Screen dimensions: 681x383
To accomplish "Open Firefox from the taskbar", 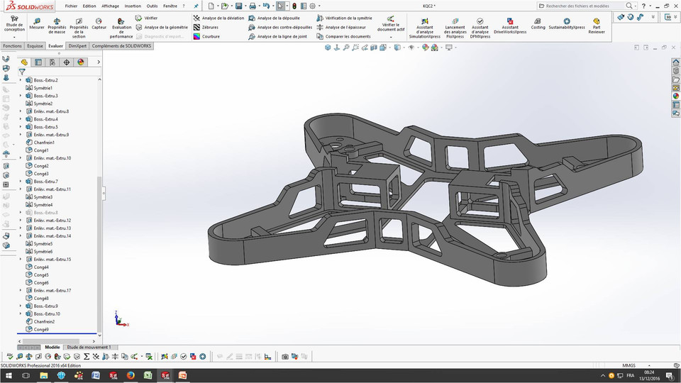I will [131, 375].
